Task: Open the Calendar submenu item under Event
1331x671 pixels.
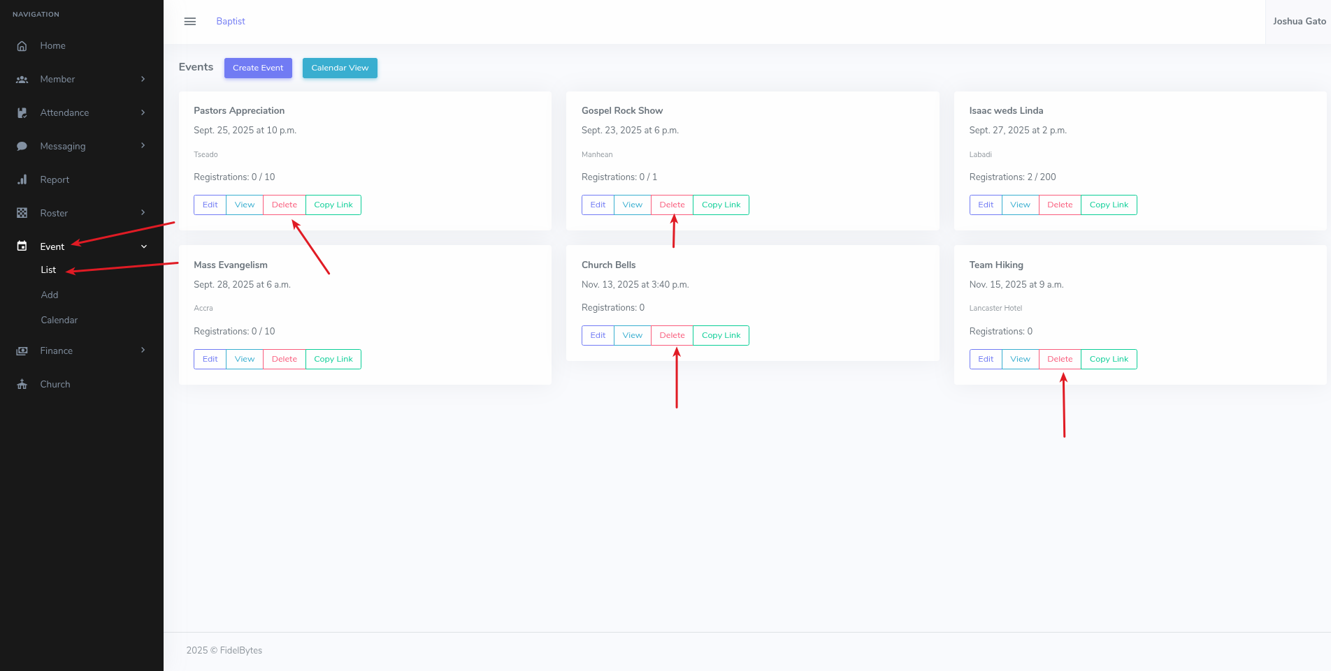Action: point(59,320)
